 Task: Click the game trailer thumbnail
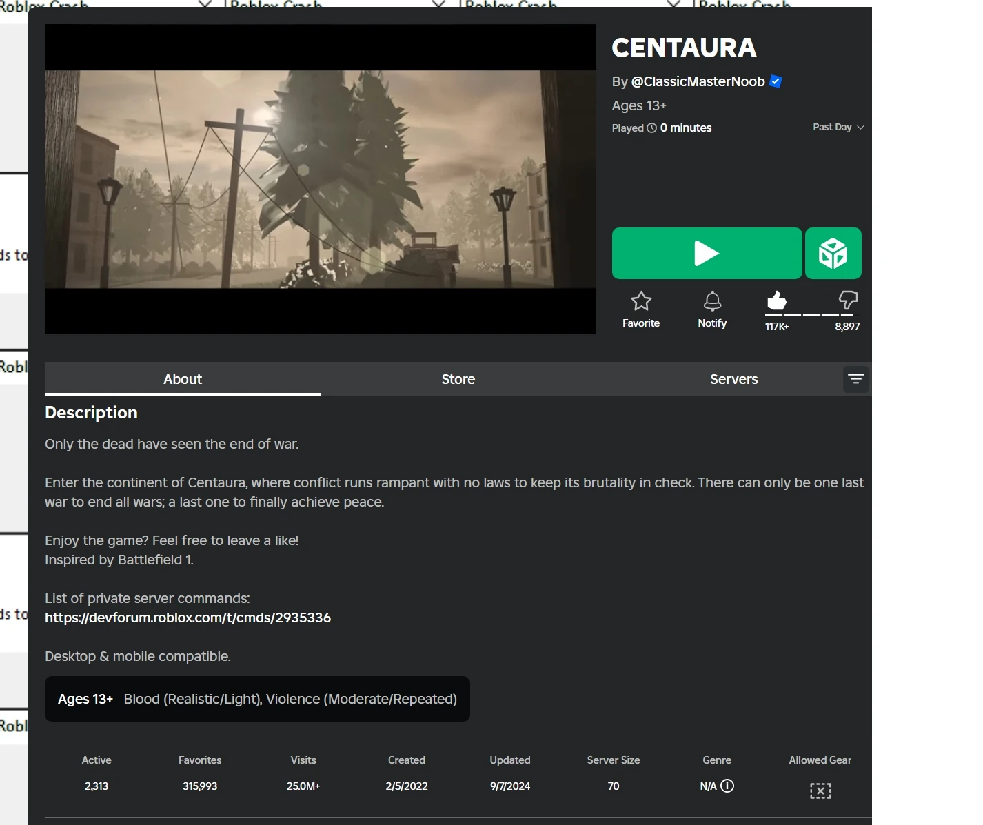[x=320, y=179]
